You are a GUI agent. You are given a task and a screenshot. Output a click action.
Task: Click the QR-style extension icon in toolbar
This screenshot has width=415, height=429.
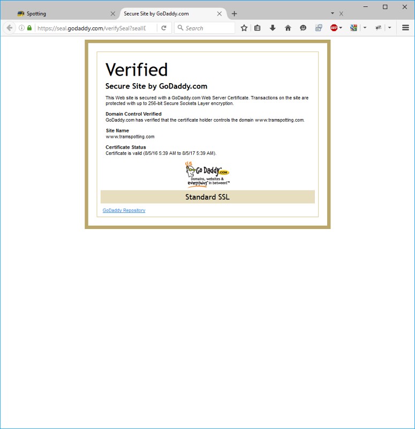319,28
